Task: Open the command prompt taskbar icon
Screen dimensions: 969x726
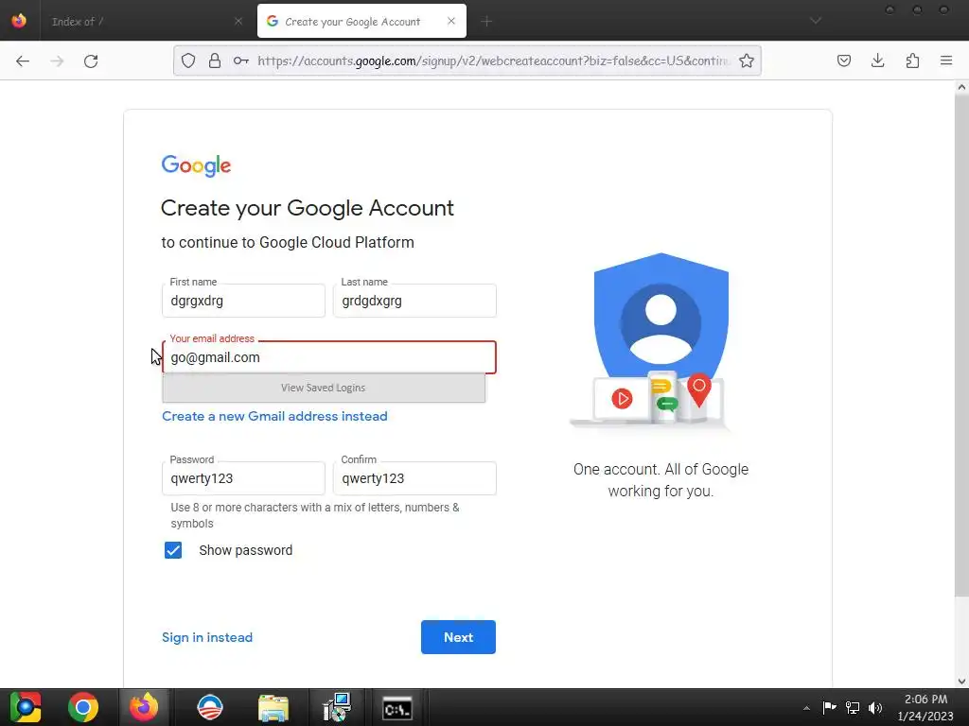Action: click(396, 708)
